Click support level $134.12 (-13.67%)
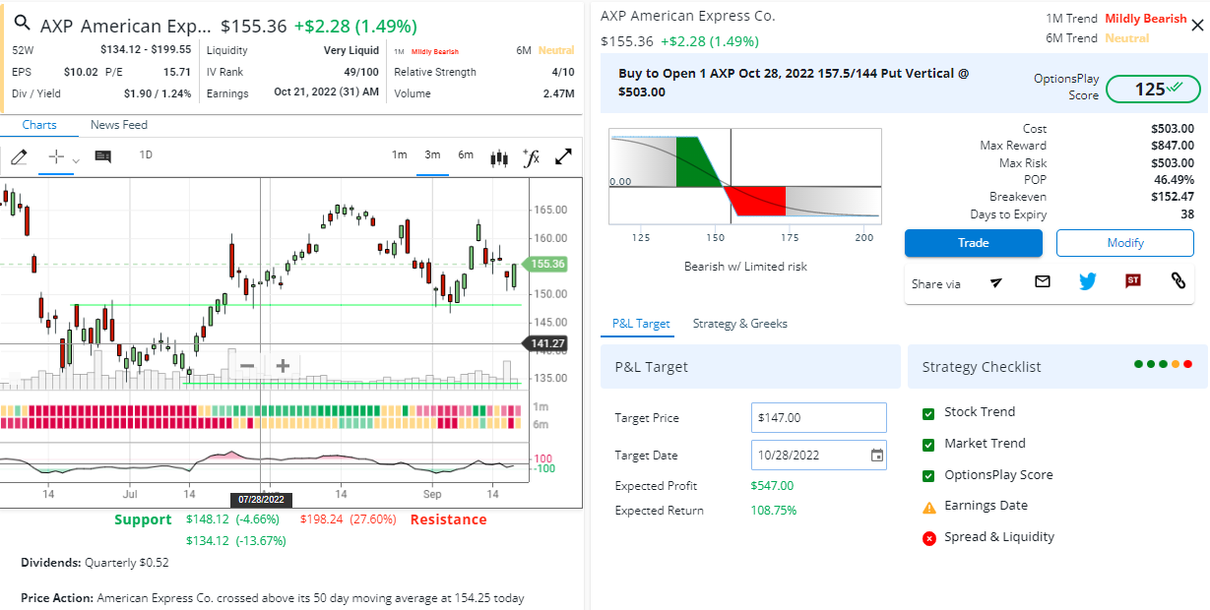 (x=236, y=540)
